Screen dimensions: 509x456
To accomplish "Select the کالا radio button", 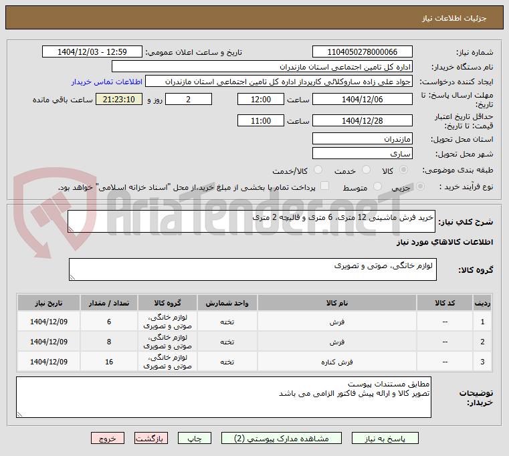I will 404,170.
